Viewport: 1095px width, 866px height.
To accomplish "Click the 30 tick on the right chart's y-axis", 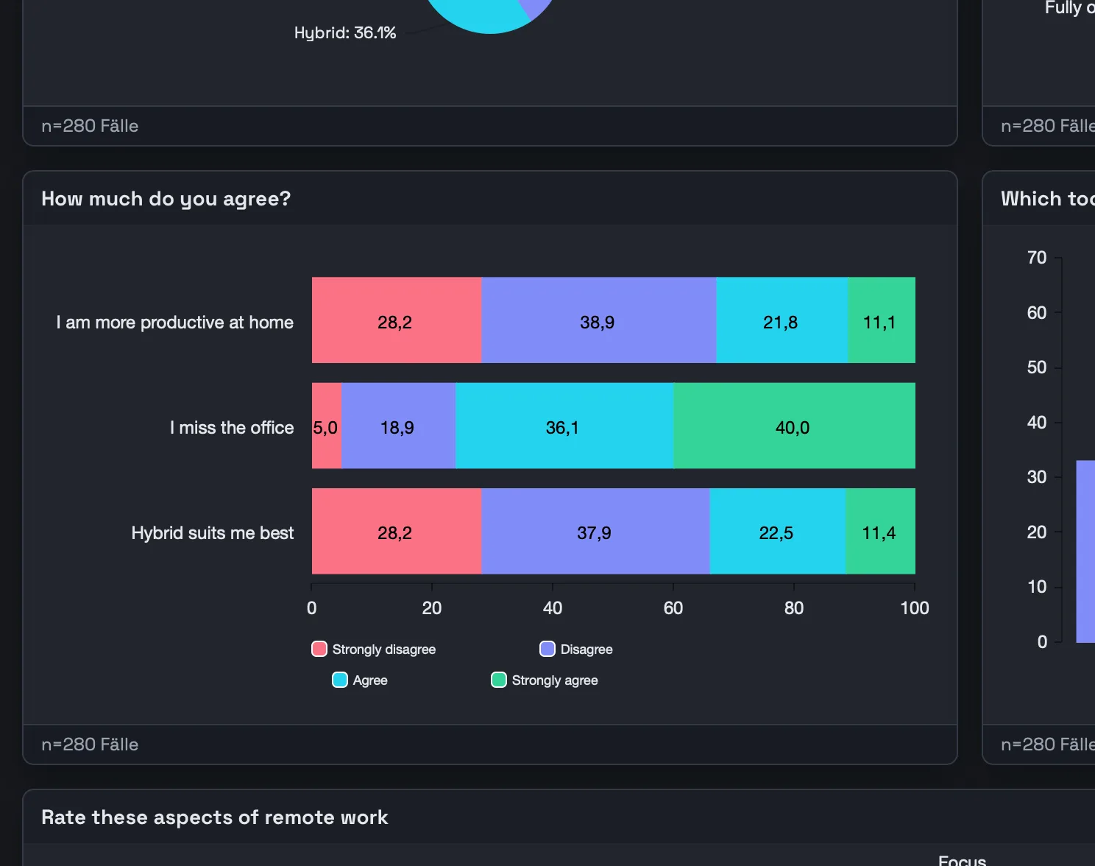I will tap(1037, 477).
